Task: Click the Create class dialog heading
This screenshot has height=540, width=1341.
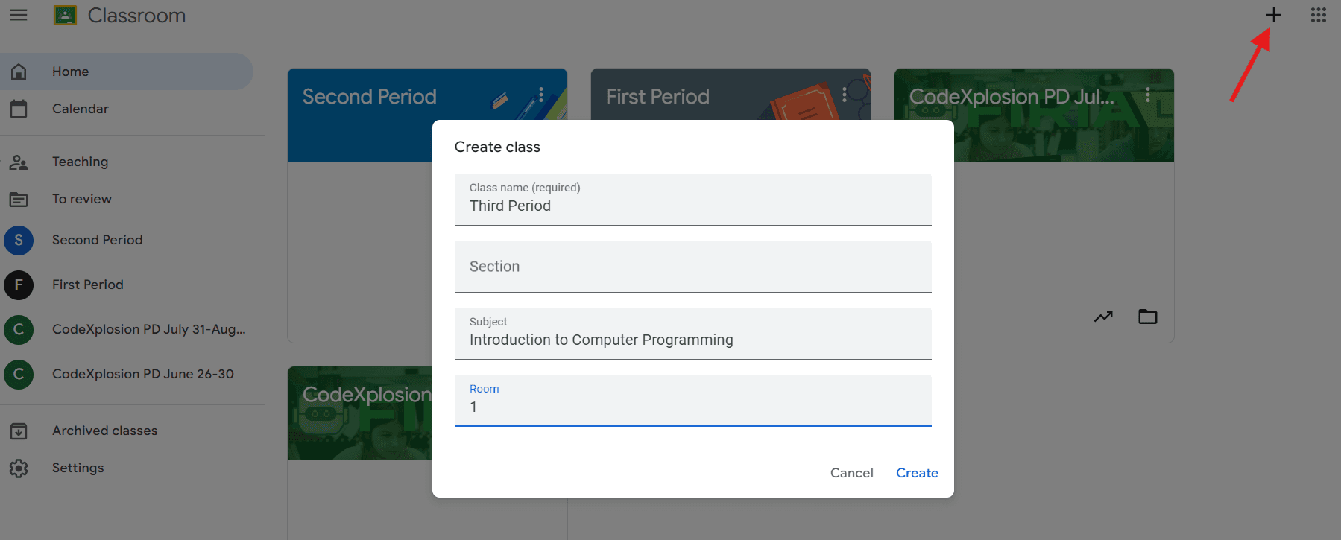Action: tap(497, 147)
